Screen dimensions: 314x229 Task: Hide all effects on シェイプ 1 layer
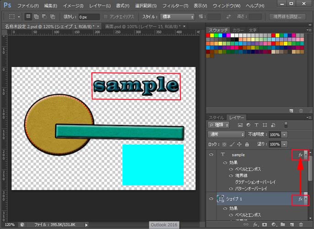225,208
